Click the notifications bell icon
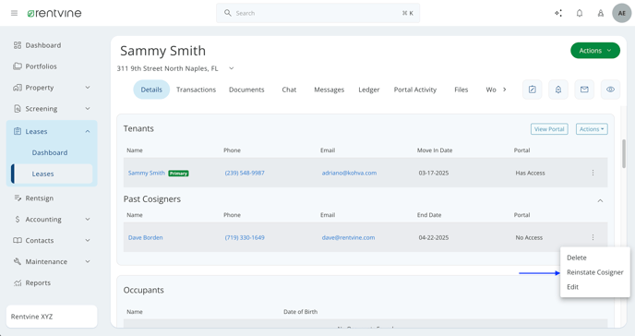The height and width of the screenshot is (336, 635). pyautogui.click(x=580, y=13)
